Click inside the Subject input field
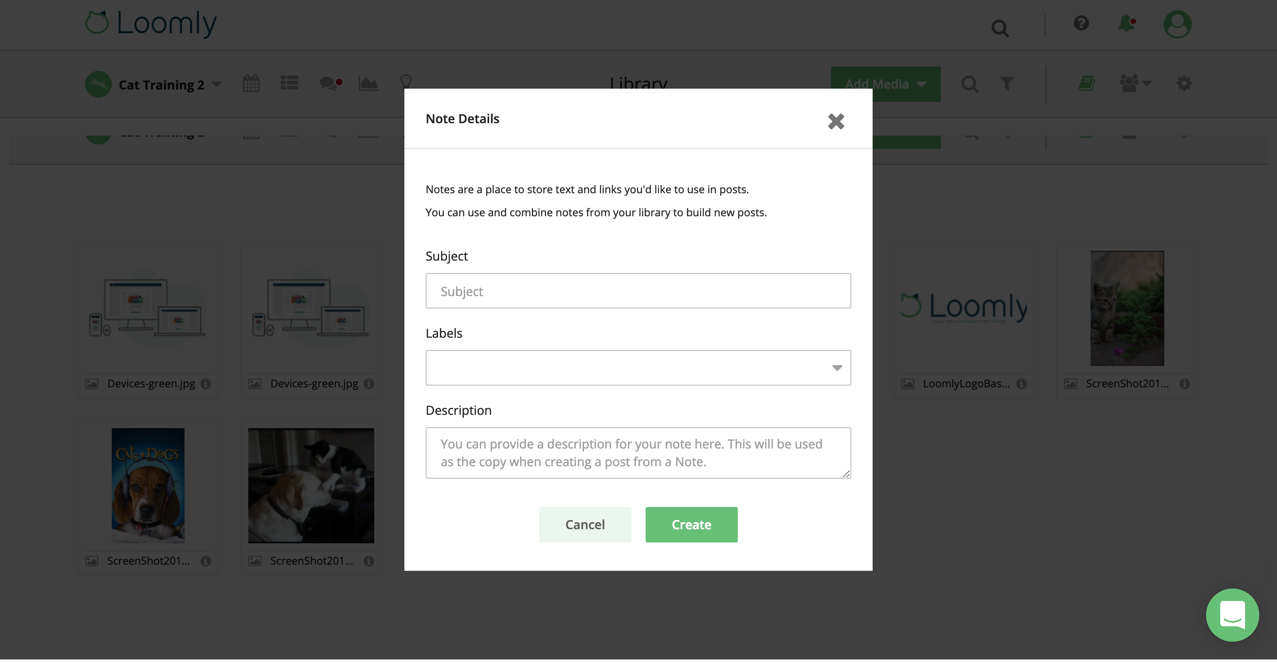The width and height of the screenshot is (1277, 663). point(638,291)
